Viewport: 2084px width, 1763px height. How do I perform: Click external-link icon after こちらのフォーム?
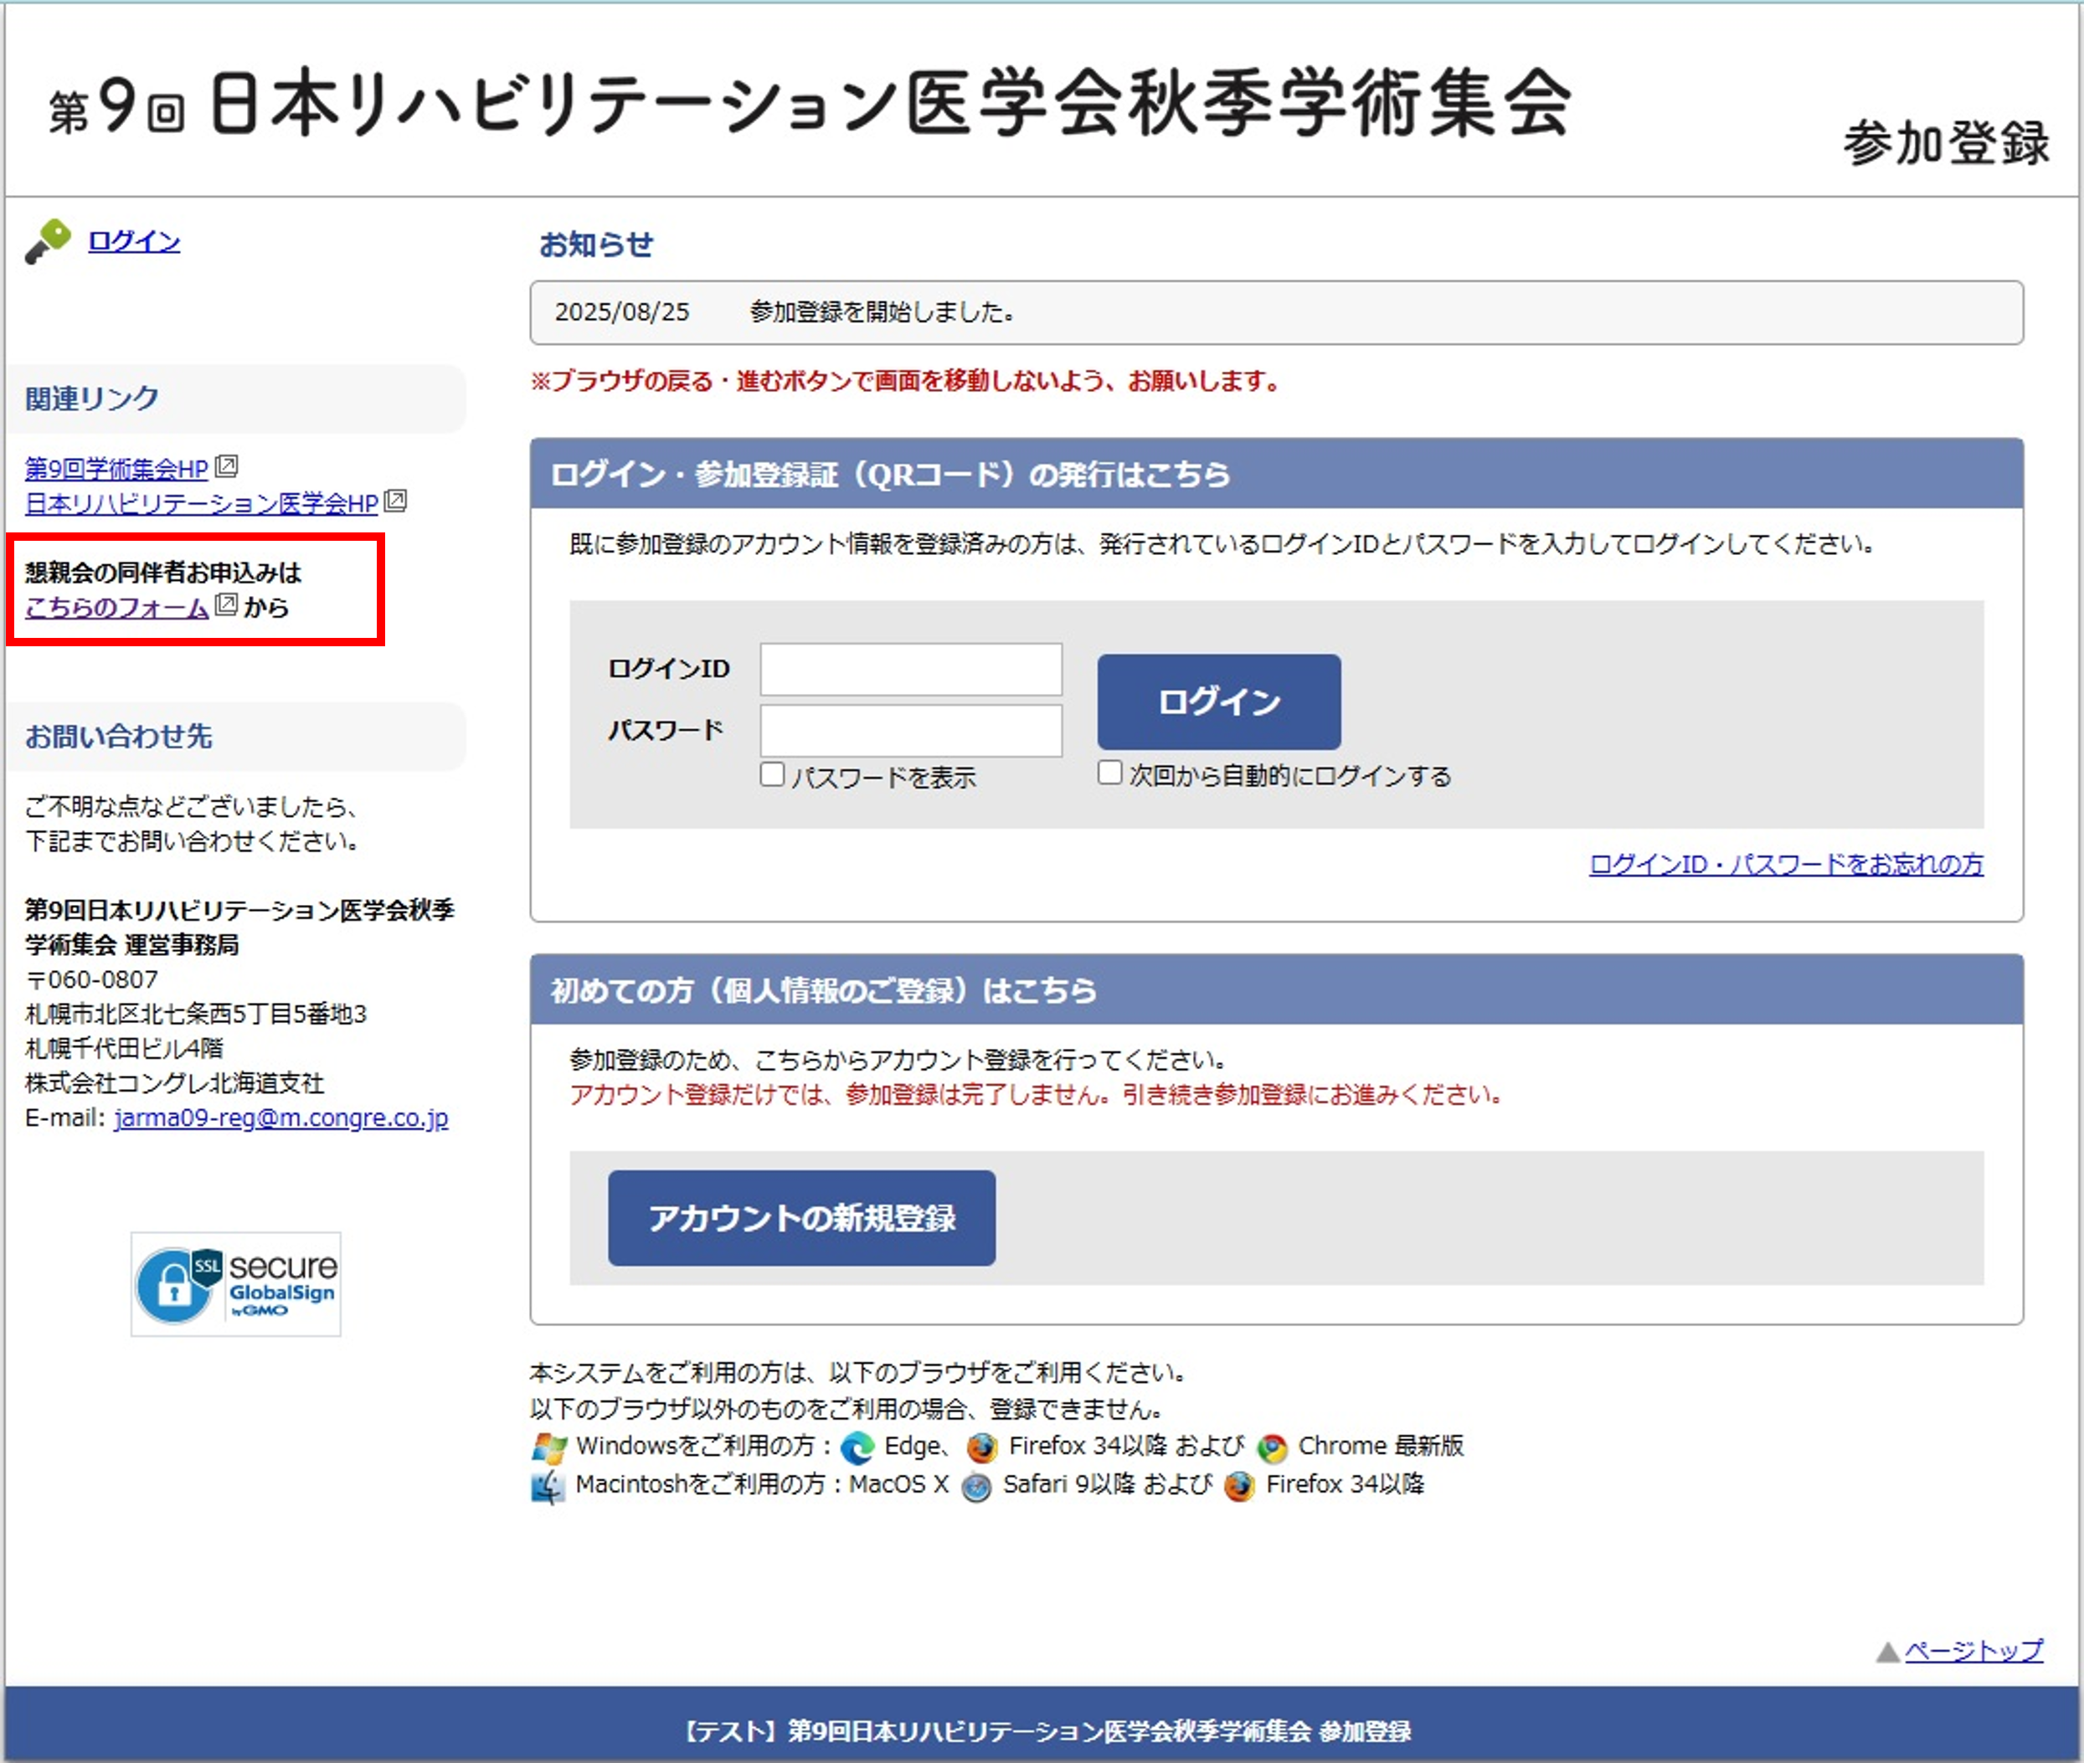(227, 604)
